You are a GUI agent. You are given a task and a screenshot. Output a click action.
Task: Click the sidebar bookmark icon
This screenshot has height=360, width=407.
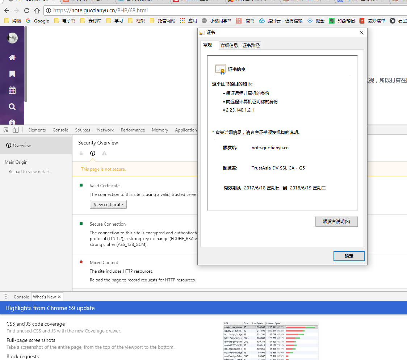[12, 74]
